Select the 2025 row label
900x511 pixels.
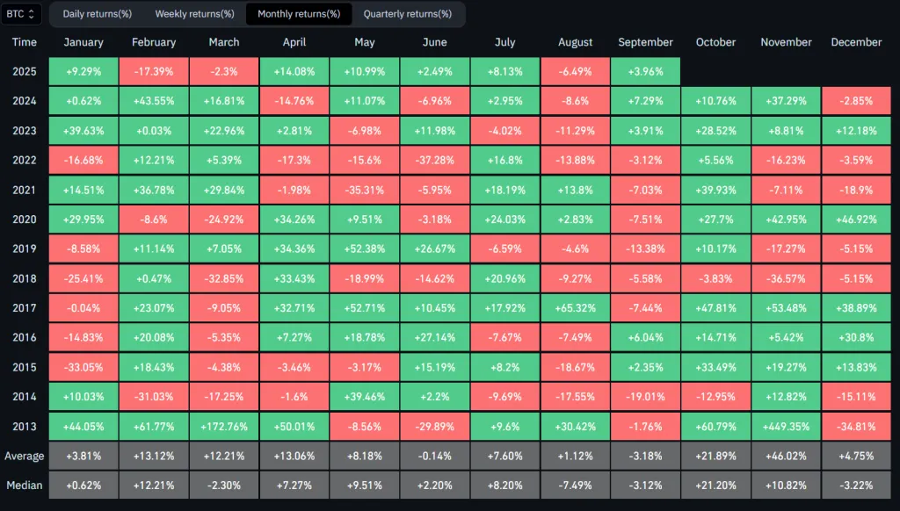click(x=25, y=71)
